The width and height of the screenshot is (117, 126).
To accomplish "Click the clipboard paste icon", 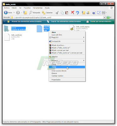I will 67,13.
